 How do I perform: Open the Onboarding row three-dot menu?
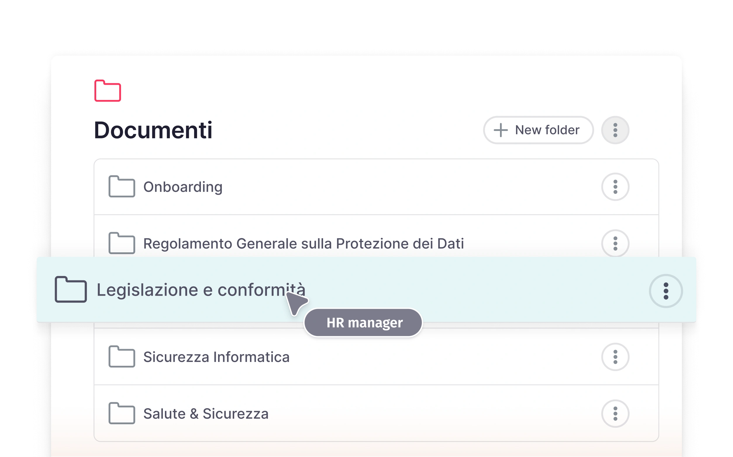[x=615, y=187]
